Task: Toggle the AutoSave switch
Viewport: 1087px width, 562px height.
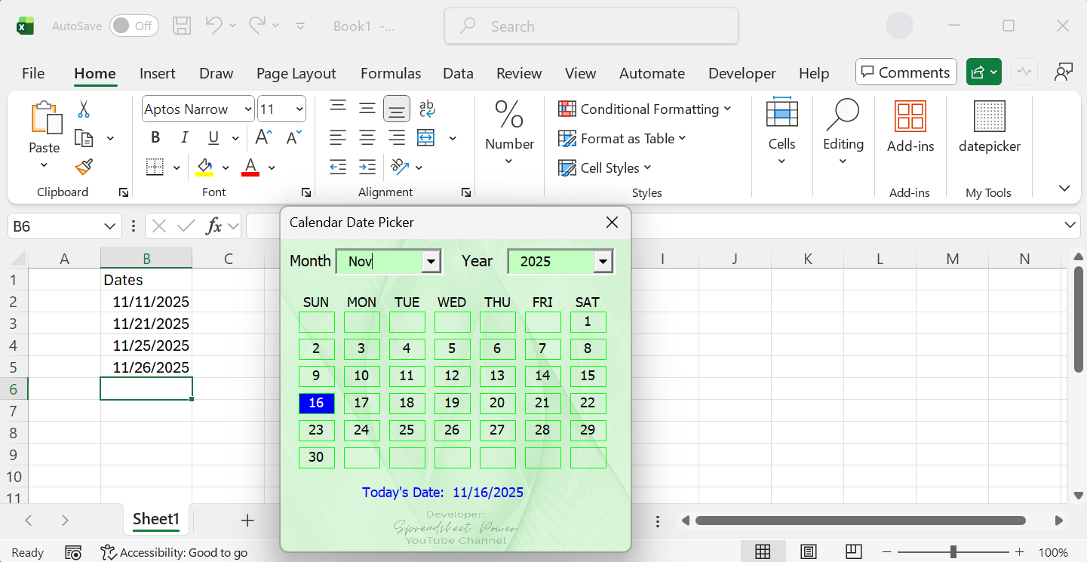Action: 134,26
